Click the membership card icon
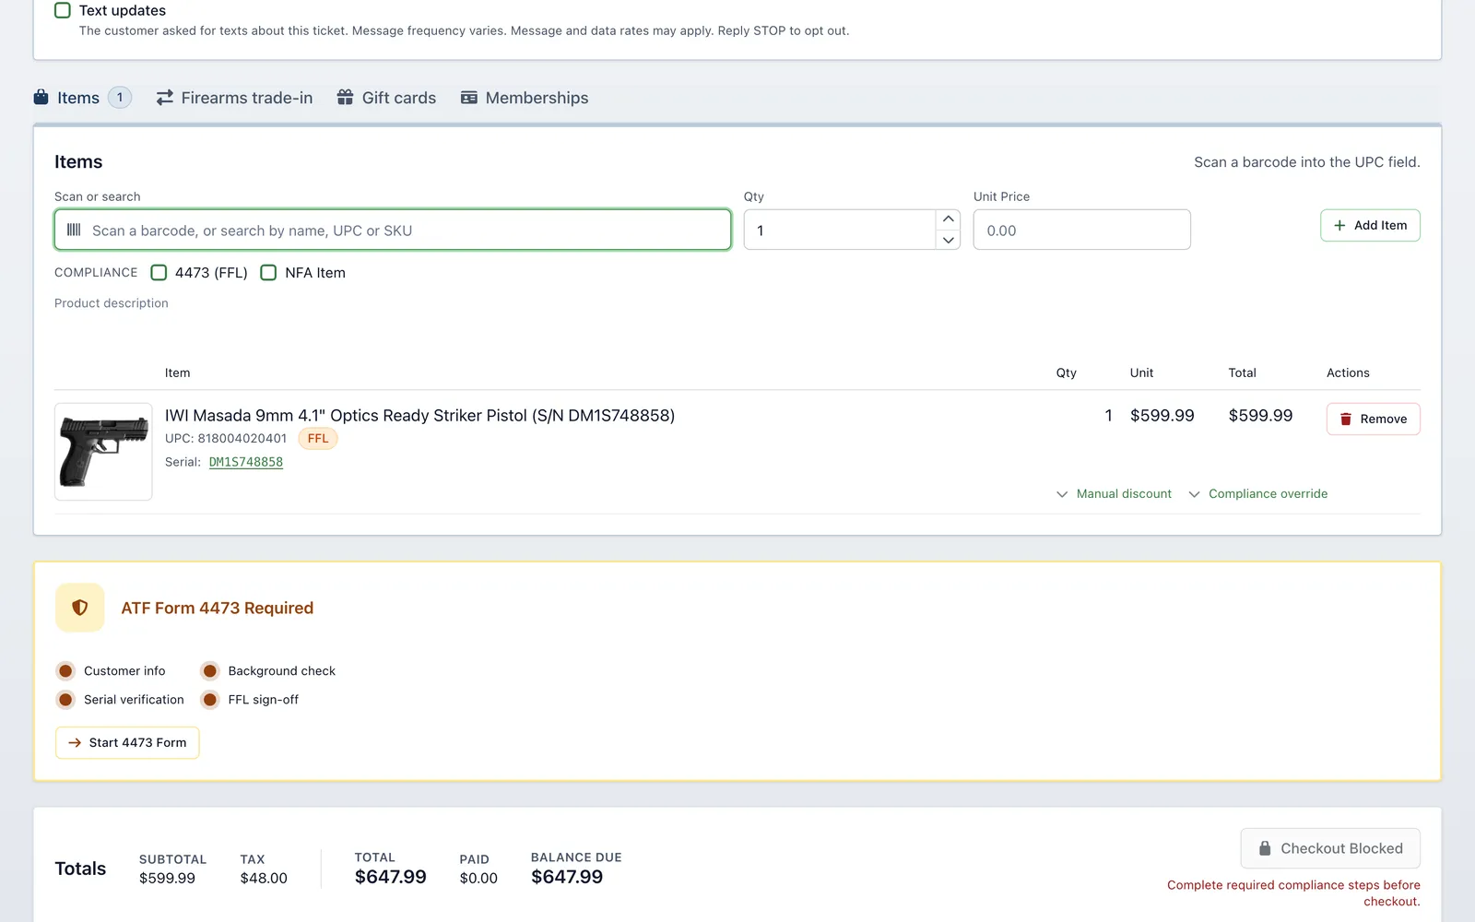 469,98
